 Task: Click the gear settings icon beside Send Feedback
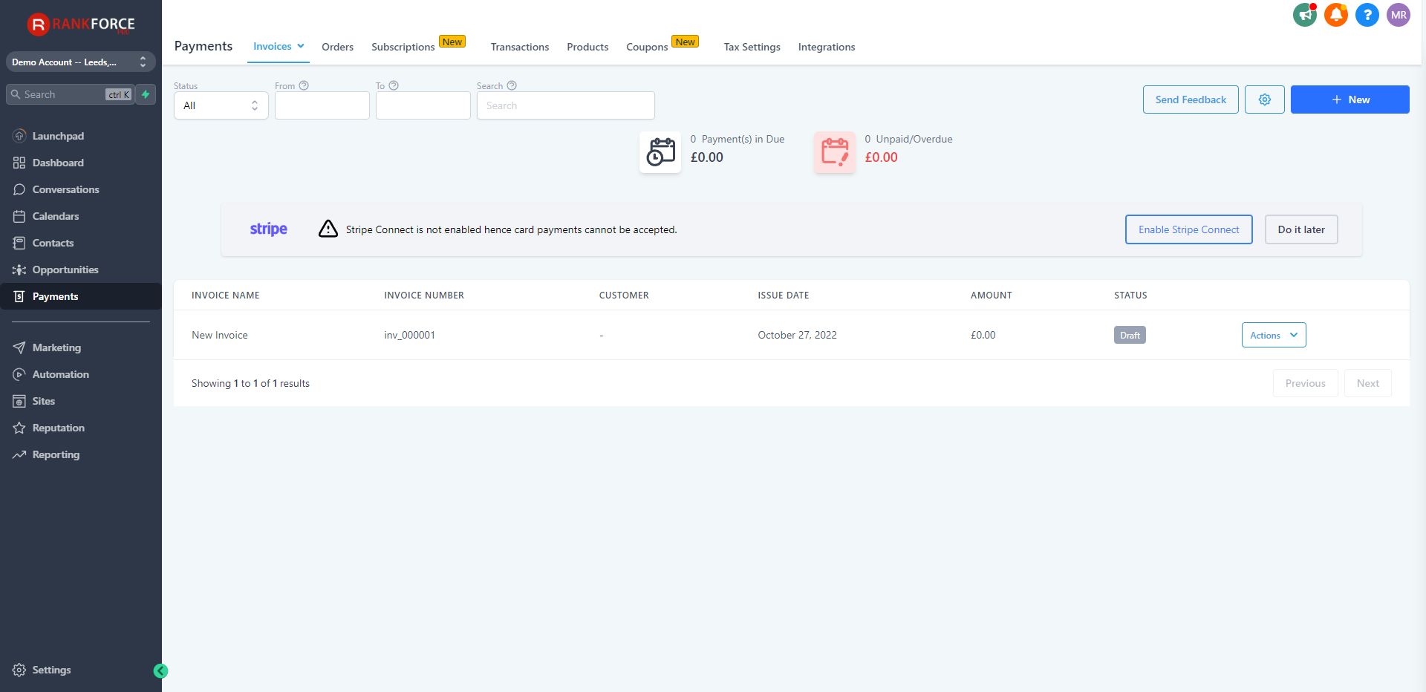coord(1264,99)
